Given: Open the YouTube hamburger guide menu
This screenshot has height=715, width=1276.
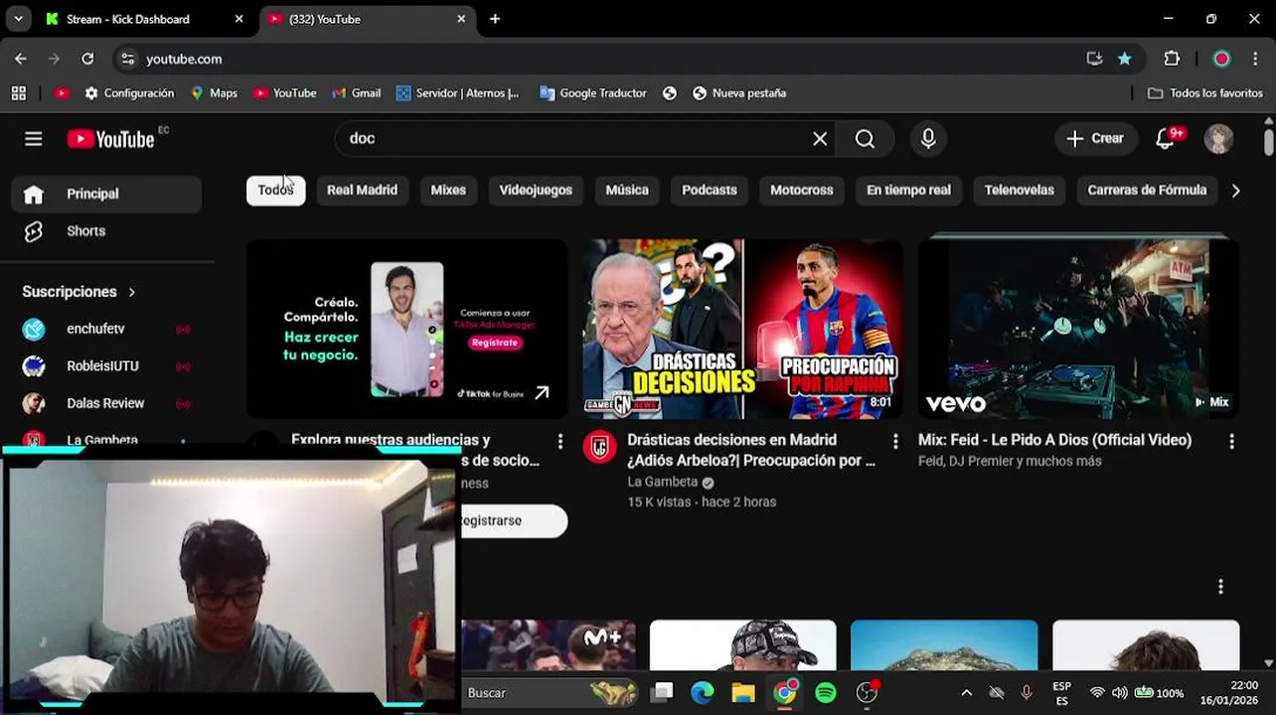Looking at the screenshot, I should tap(34, 139).
